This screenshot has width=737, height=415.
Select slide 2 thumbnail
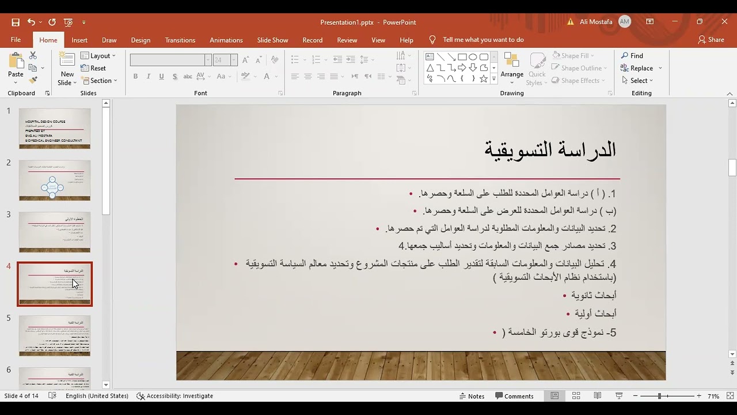55,180
